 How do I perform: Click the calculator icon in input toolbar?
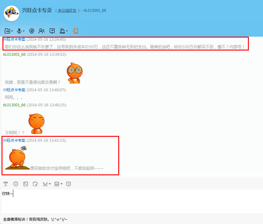[57, 184]
